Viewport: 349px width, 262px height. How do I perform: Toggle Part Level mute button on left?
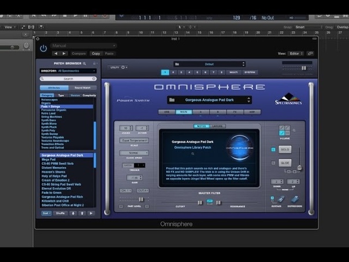pyautogui.click(x=121, y=206)
